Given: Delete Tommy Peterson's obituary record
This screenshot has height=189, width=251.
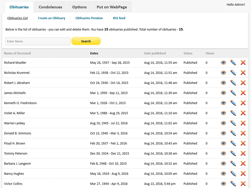Looking at the screenshot, I should point(243,153).
